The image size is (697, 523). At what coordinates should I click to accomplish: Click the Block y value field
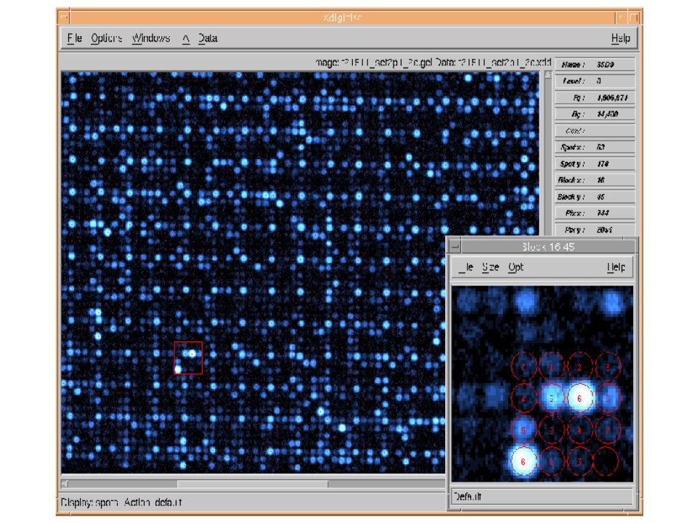tap(595, 197)
